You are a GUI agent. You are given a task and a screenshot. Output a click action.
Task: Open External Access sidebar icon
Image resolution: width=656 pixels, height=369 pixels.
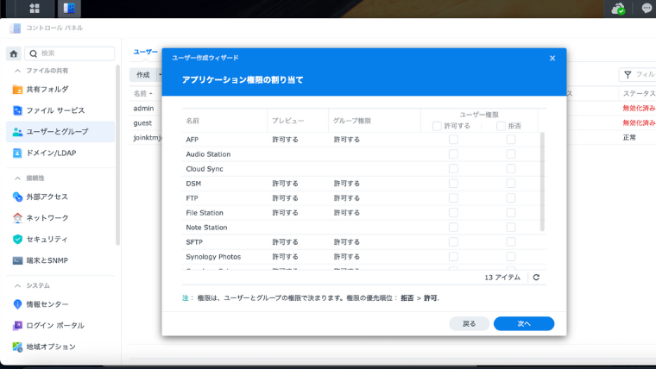[x=18, y=197]
